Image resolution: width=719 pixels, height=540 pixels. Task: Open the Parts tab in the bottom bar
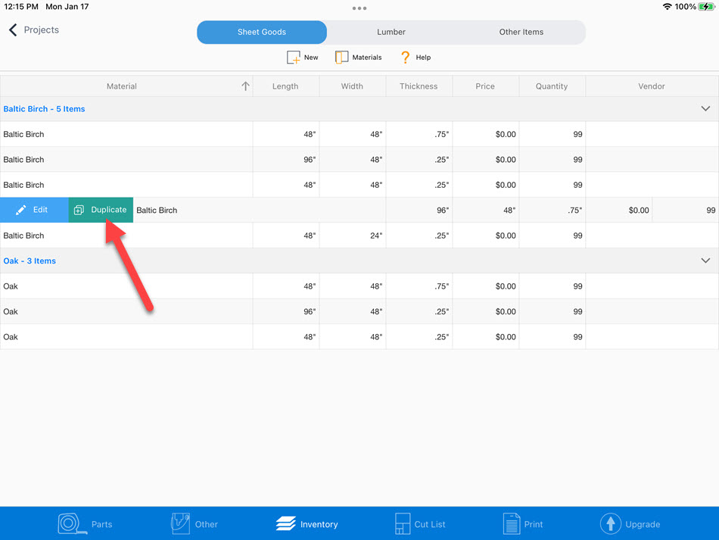click(x=86, y=524)
